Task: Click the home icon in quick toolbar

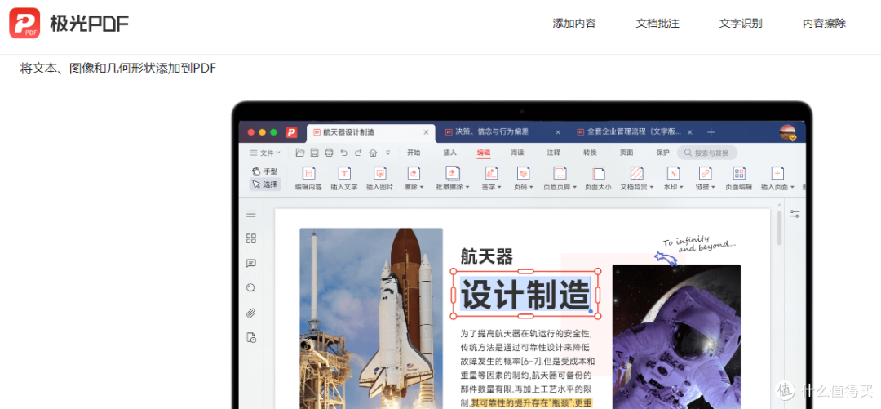Action: pos(373,153)
